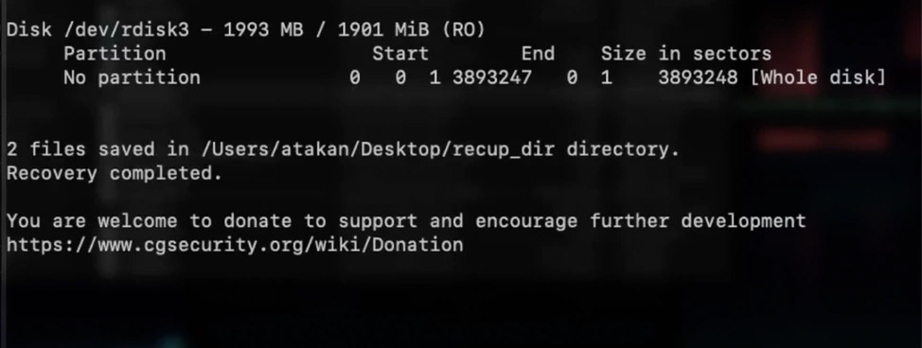Click the "End" column header
The image size is (922, 348).
click(x=538, y=54)
